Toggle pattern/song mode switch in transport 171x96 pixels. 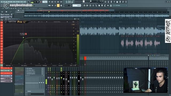coord(32,2)
